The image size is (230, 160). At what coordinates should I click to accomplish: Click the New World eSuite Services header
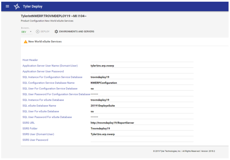(45, 41)
